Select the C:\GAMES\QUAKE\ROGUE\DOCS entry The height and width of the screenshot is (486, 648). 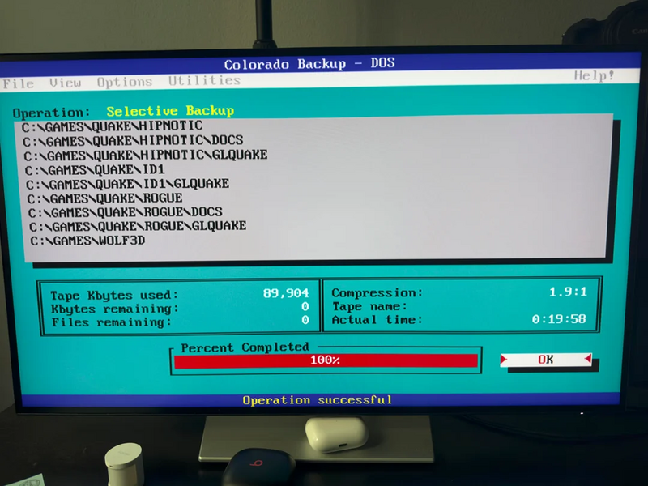tap(126, 213)
